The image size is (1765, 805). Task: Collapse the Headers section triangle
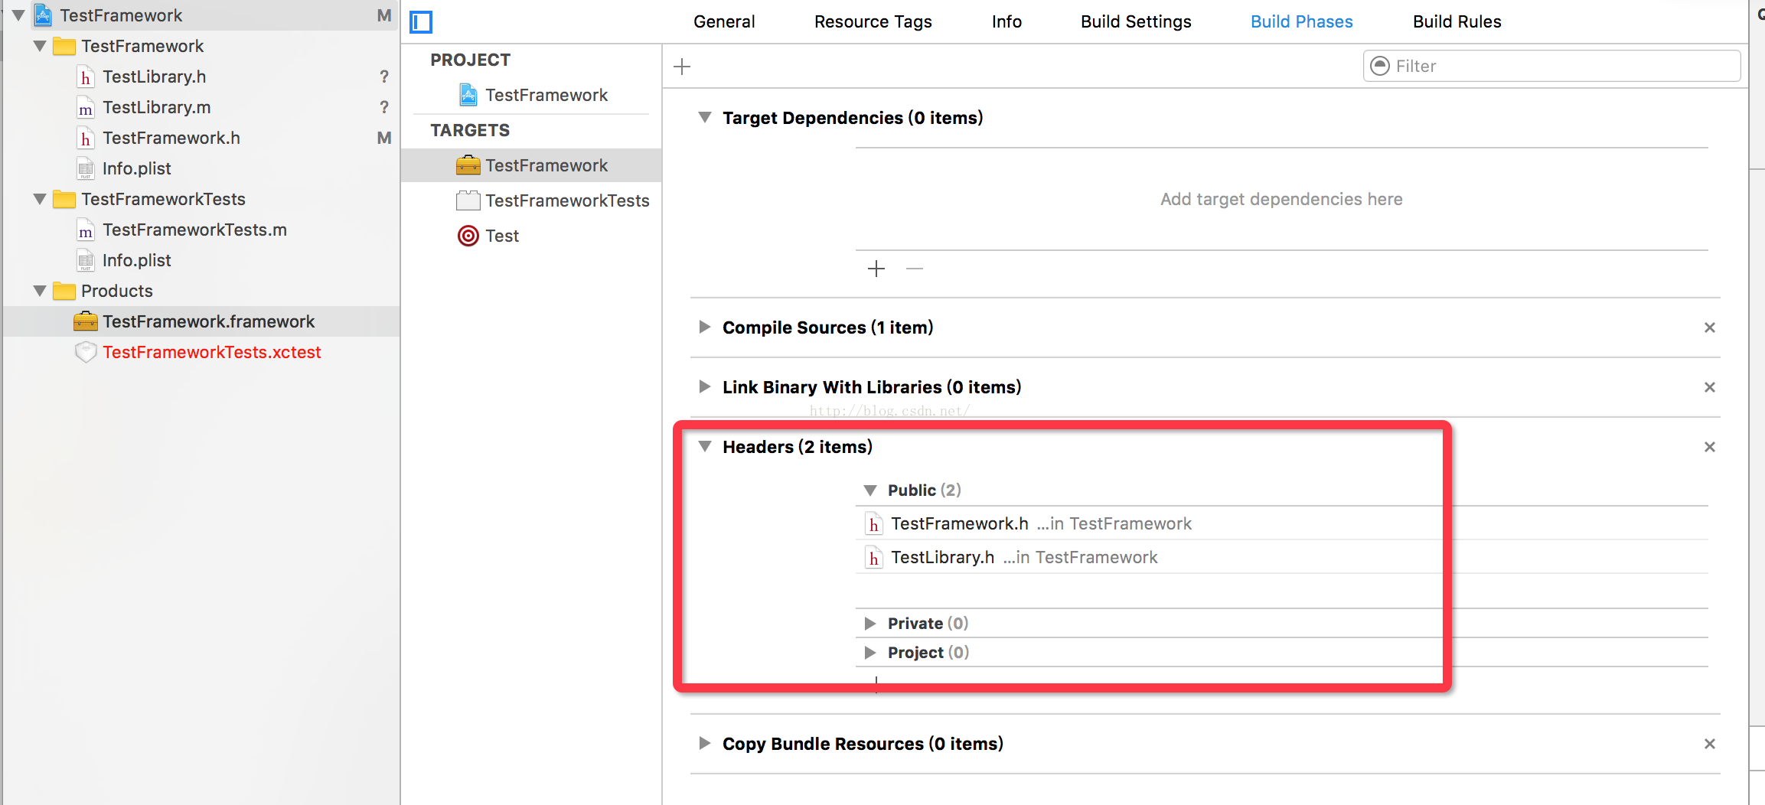click(x=705, y=446)
